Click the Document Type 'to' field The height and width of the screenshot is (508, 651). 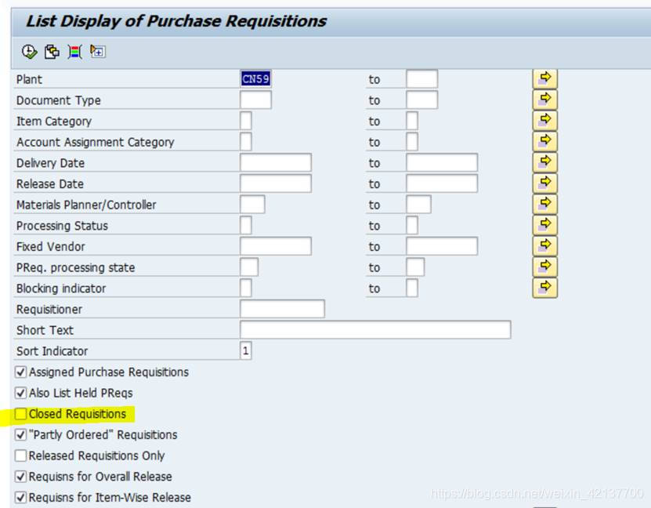(x=421, y=100)
